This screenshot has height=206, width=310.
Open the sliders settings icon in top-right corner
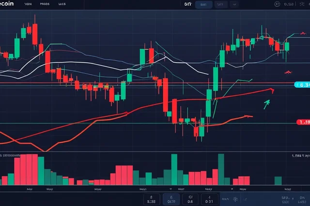302,4
